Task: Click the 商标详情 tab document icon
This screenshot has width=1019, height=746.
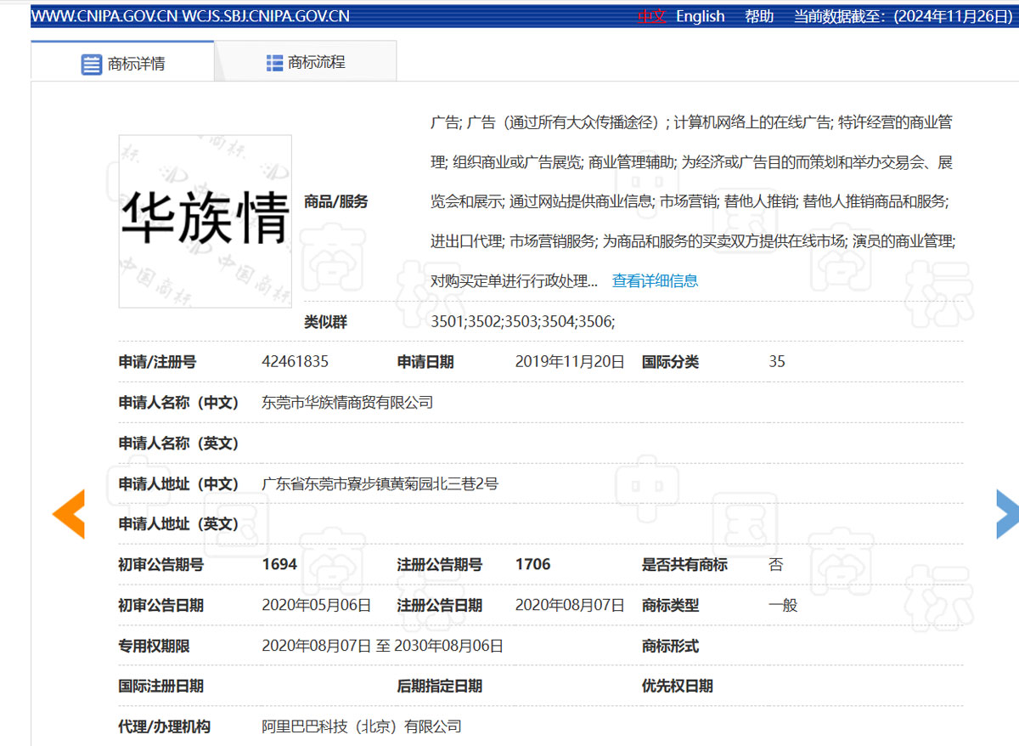Action: pos(91,64)
